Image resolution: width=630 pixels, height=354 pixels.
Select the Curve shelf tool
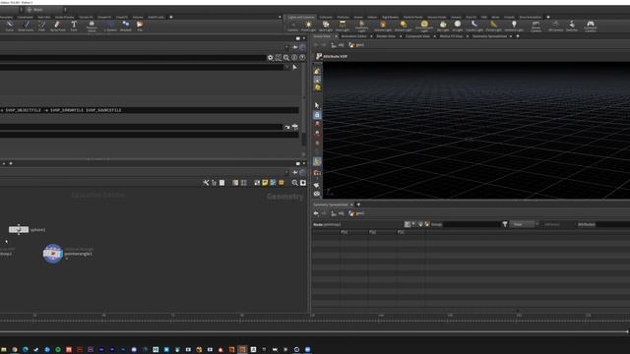coord(9,27)
